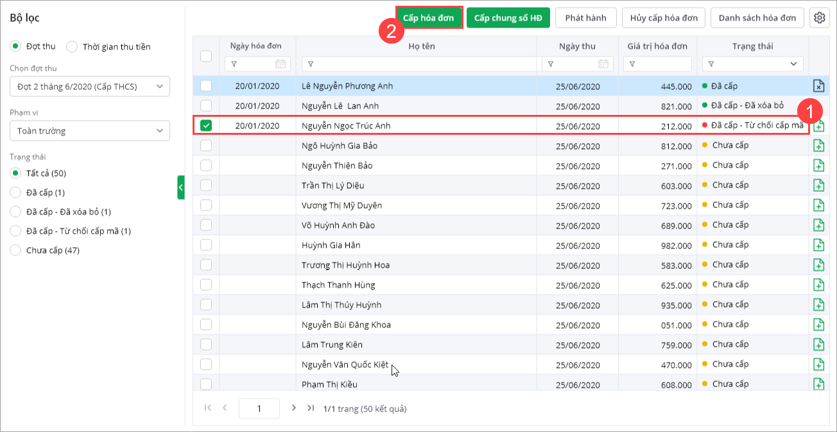Collapse the filter panel with green arrow handle

(x=181, y=187)
